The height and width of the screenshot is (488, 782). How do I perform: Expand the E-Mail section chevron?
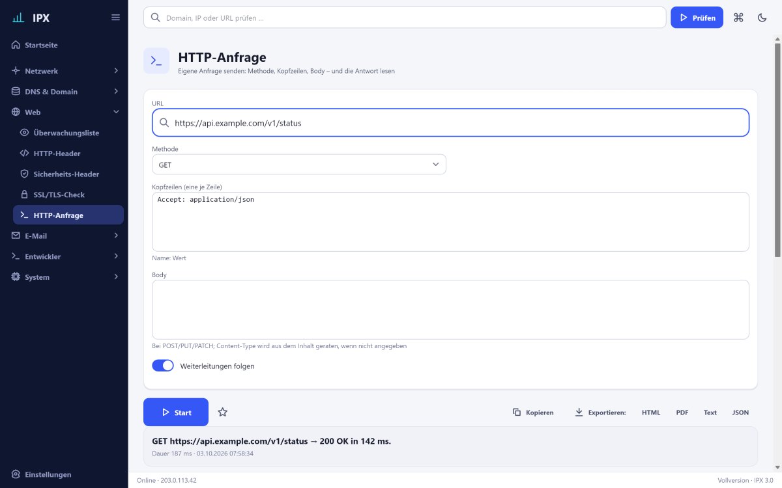tap(116, 236)
